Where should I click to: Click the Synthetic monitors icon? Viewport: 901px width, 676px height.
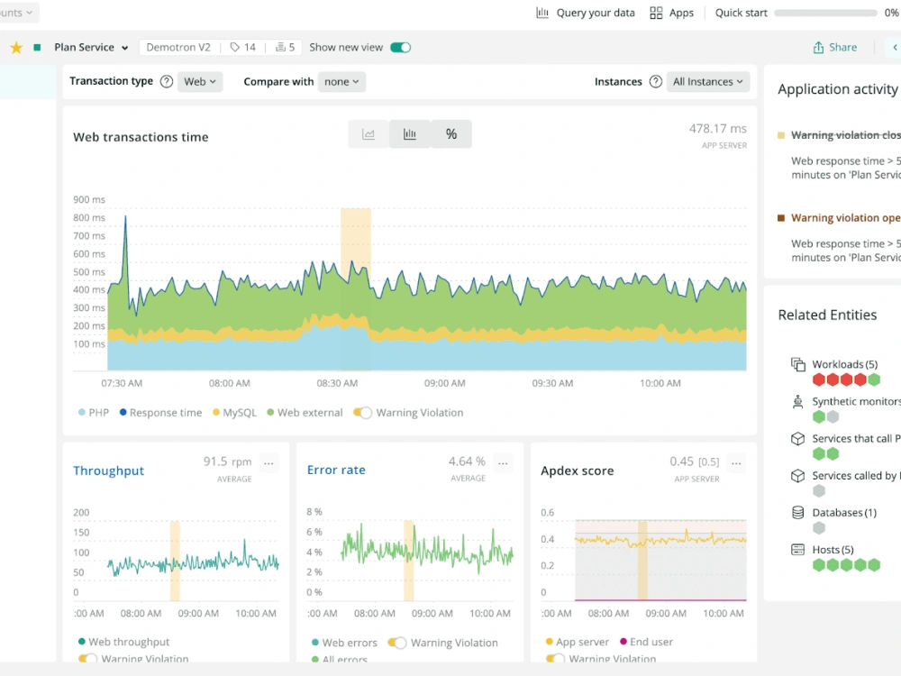(797, 401)
